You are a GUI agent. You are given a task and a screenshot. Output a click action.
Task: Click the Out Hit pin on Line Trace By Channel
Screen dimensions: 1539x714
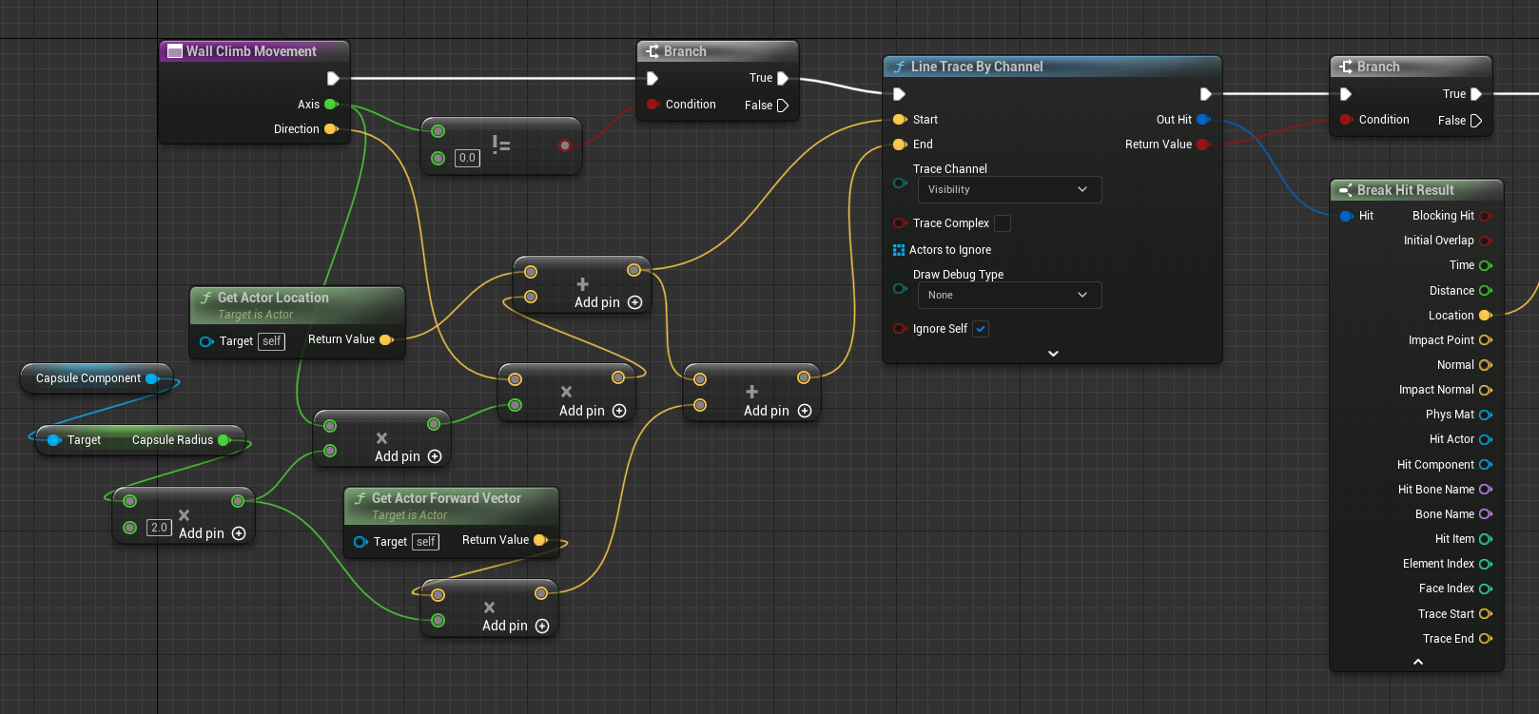coord(1203,120)
